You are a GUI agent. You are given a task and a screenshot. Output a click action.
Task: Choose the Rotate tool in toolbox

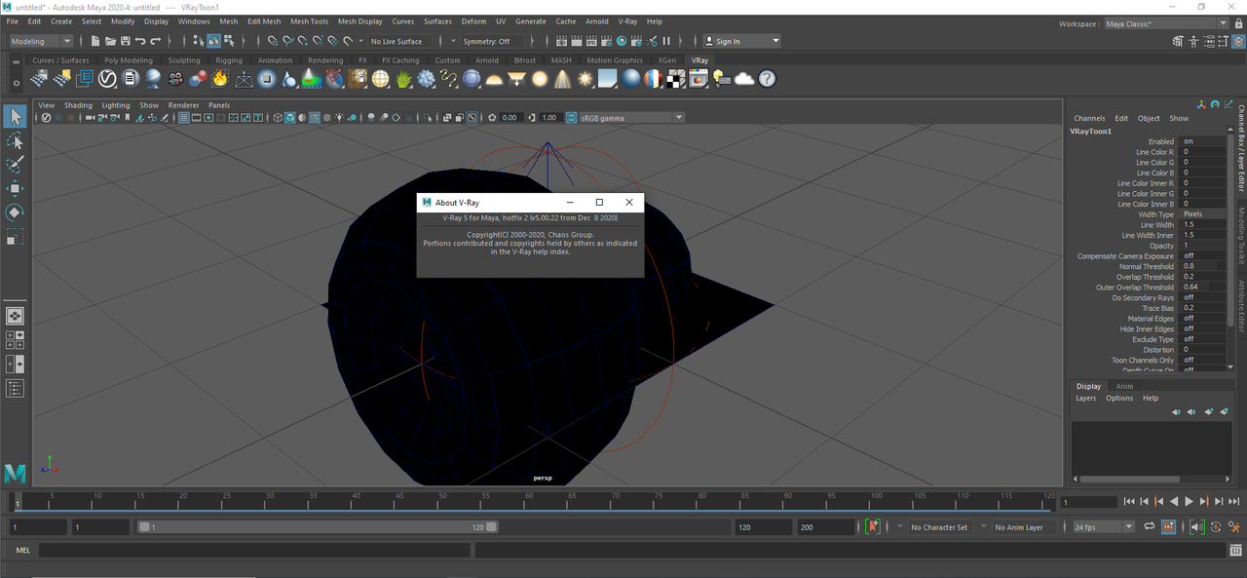[15, 212]
